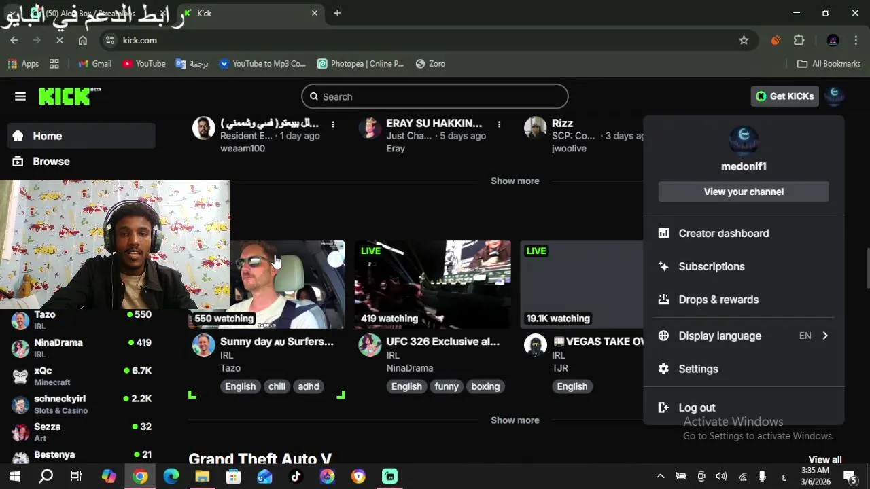The height and width of the screenshot is (489, 870).
Task: Open NinaDrama's avatar beside the UFC stream
Action: [370, 345]
